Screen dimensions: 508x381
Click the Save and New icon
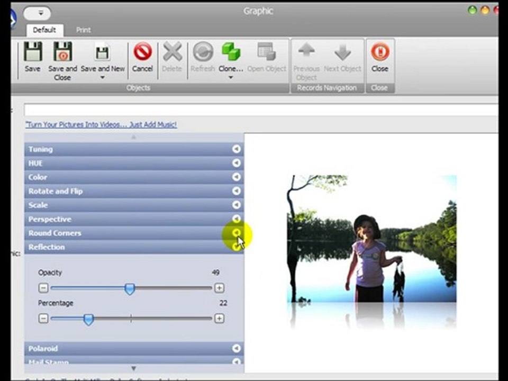pos(102,52)
